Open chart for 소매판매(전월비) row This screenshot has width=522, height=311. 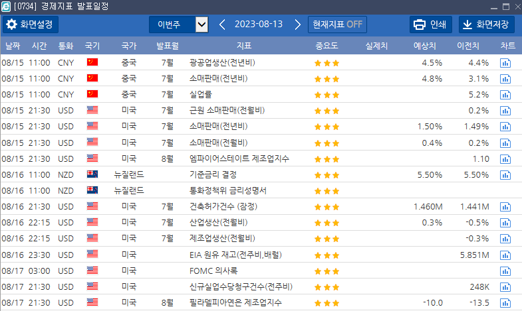coord(505,143)
